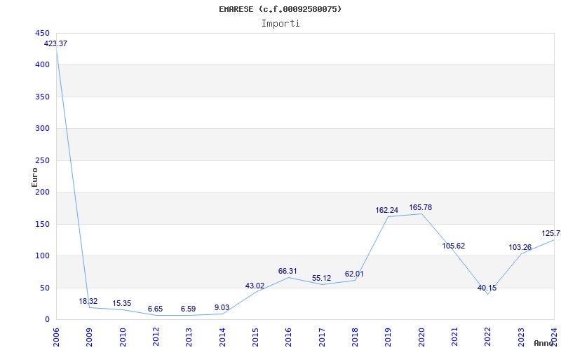The width and height of the screenshot is (561, 350).
Task: Click y-axis value 100
Action: 42,256
